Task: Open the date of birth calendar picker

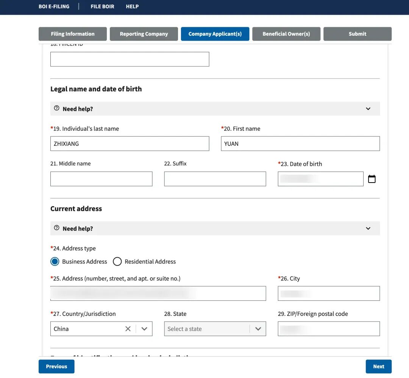Action: [372, 179]
